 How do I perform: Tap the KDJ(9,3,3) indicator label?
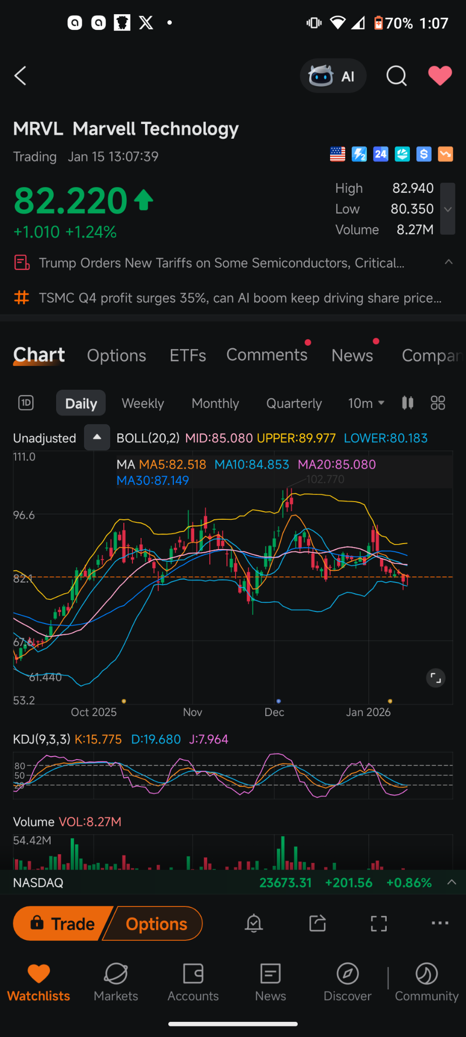click(42, 739)
